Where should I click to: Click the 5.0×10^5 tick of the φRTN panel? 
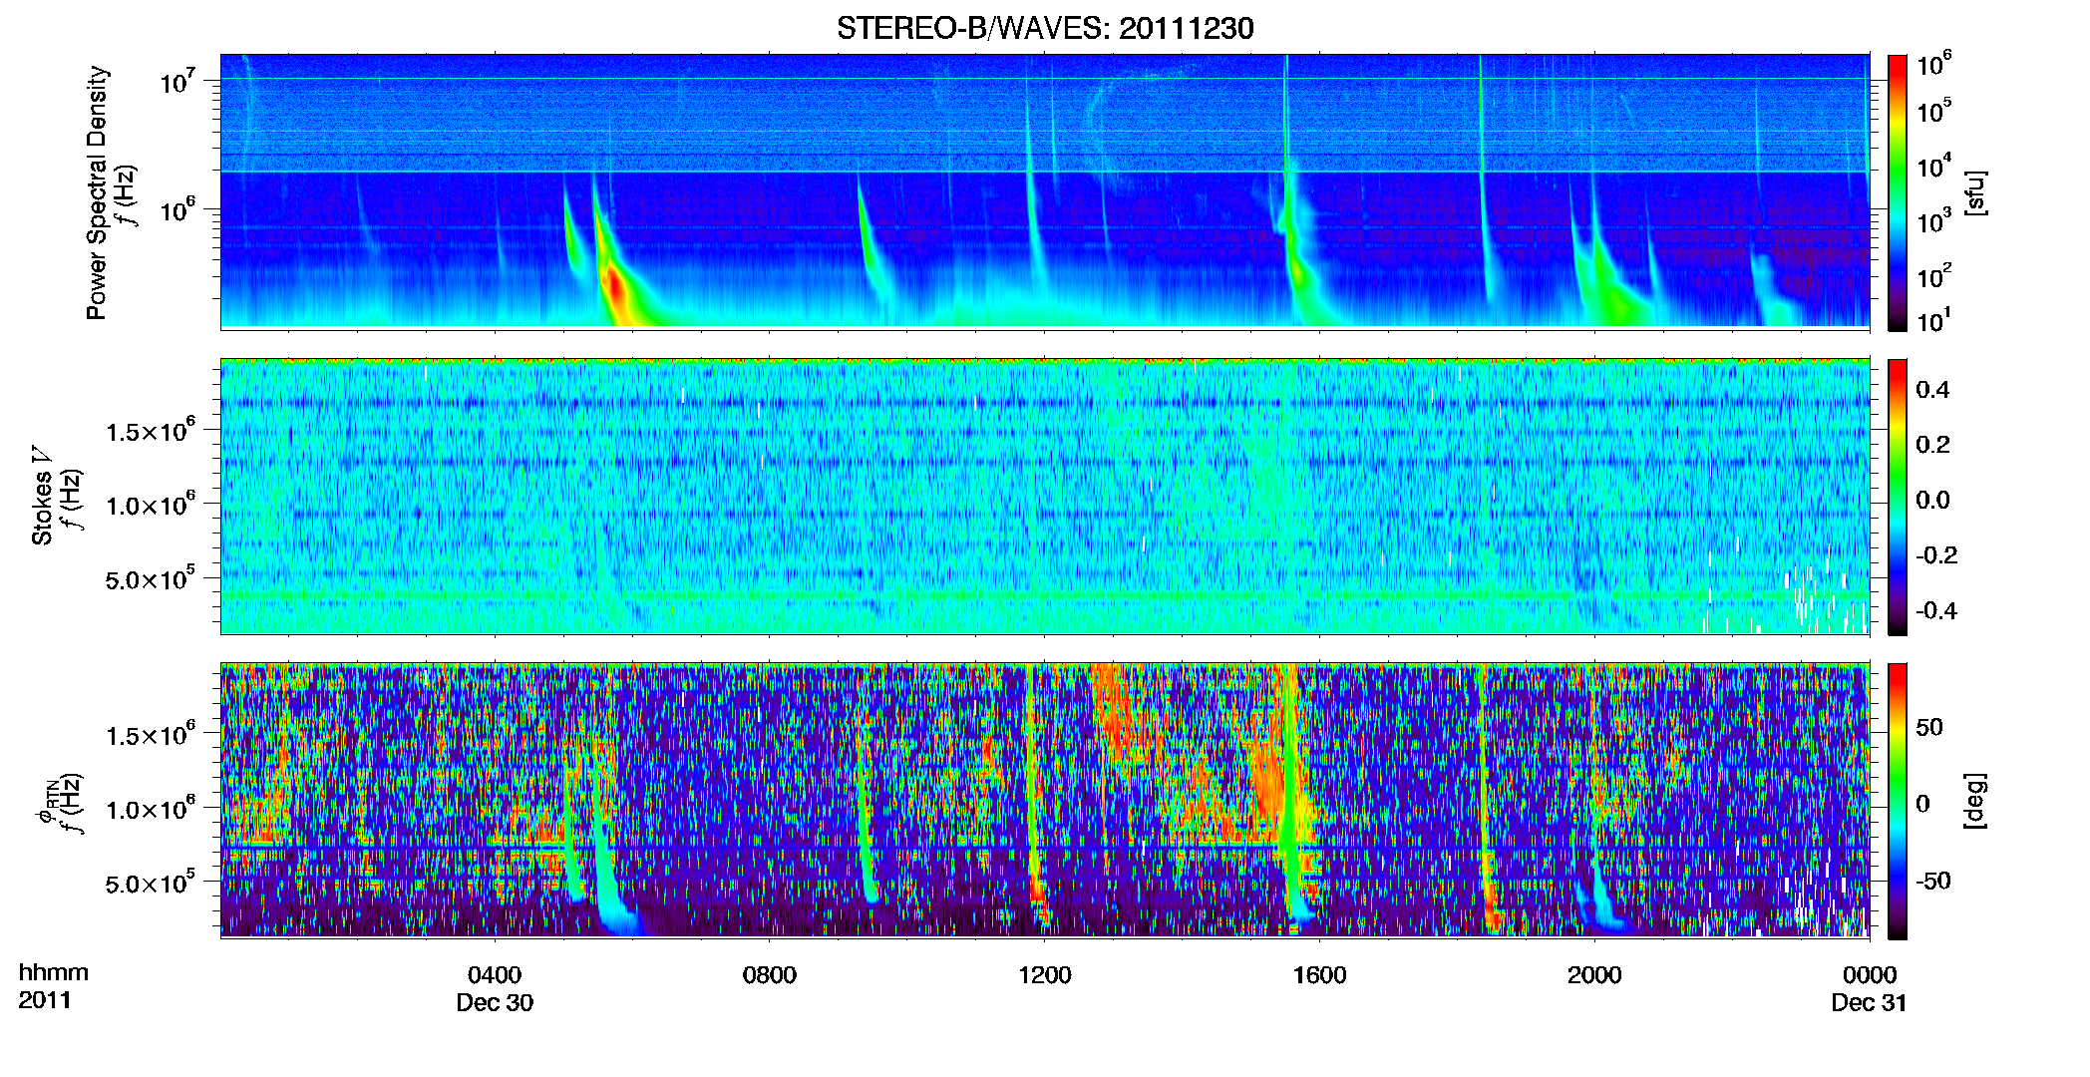click(150, 883)
